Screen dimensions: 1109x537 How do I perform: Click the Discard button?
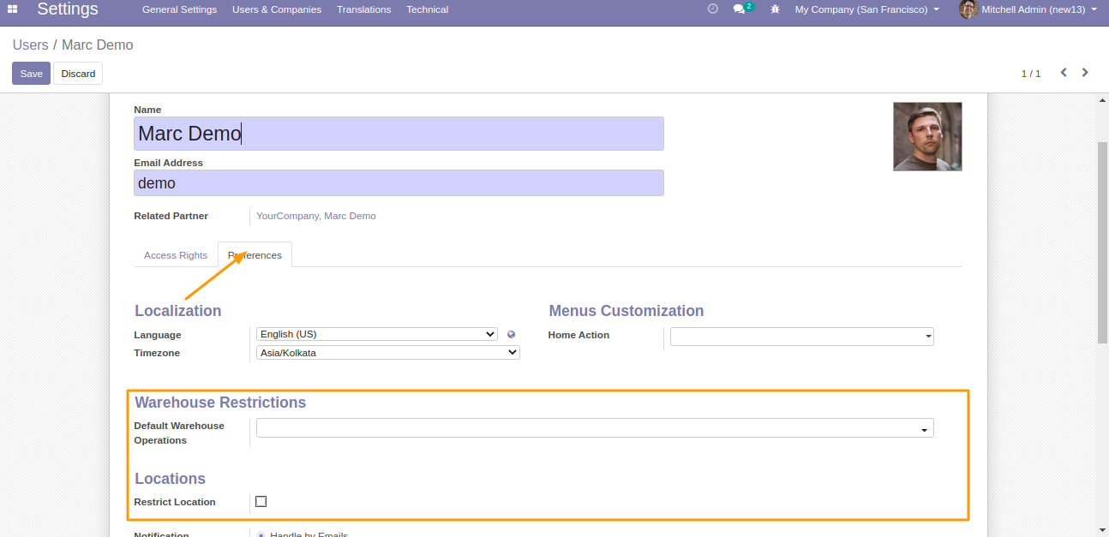[x=78, y=74]
